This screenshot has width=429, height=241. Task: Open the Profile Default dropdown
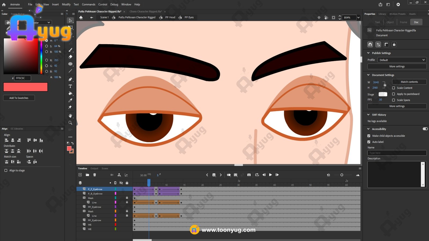coord(402,60)
